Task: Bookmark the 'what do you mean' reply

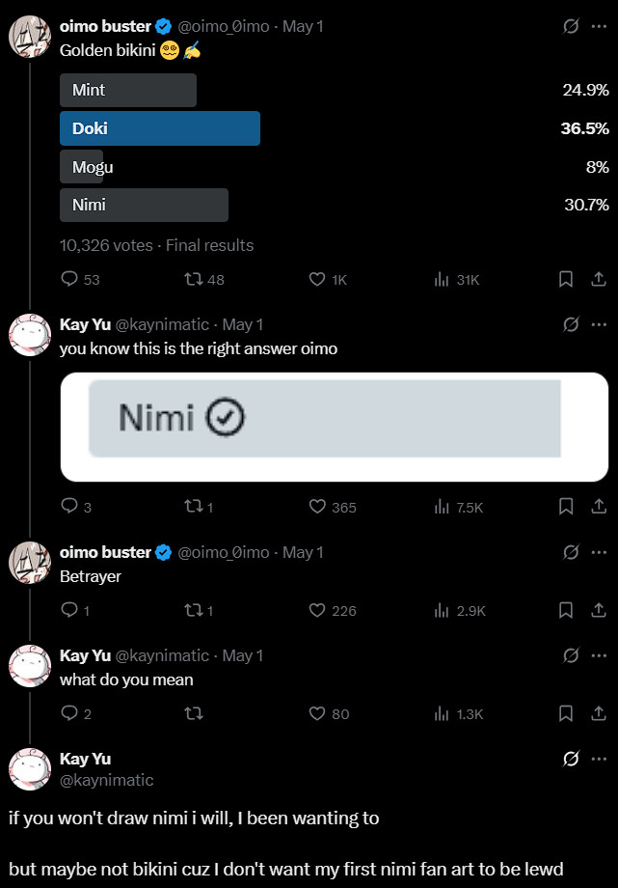Action: coord(567,714)
